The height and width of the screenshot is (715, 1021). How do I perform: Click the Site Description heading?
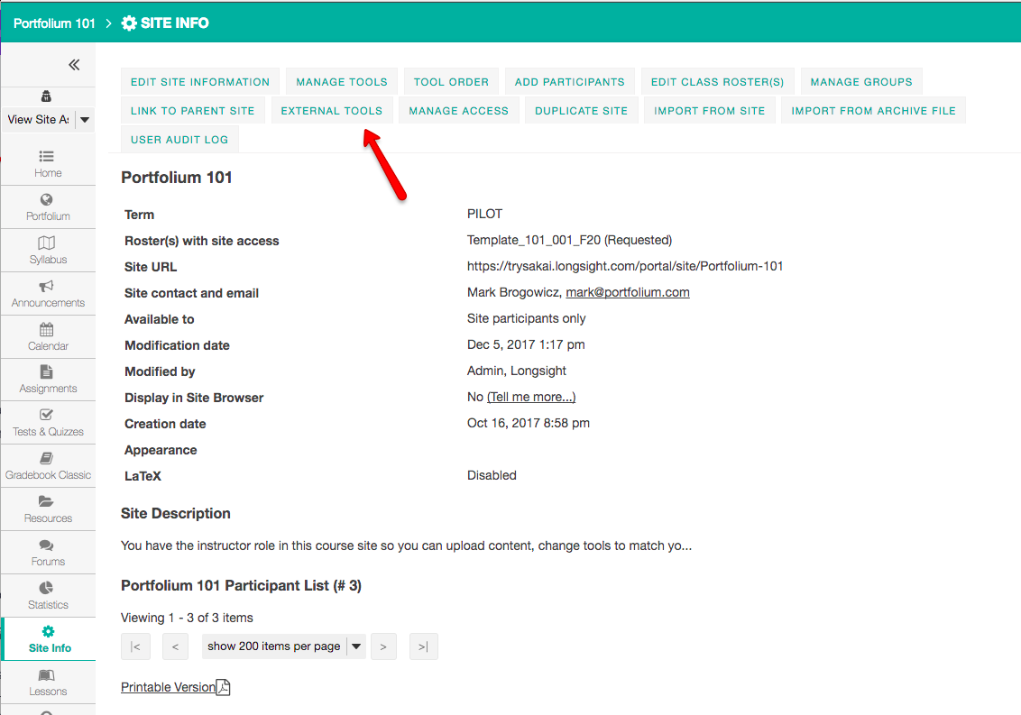pyautogui.click(x=176, y=514)
